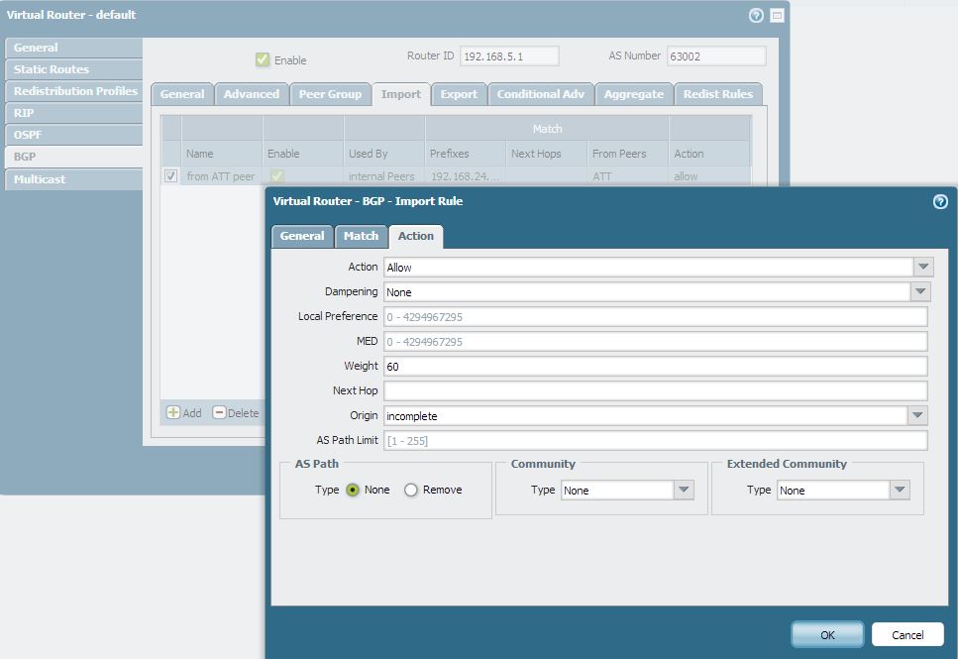Viewport: 958px width, 659px height.
Task: Select AS Path type None radio button
Action: click(353, 490)
